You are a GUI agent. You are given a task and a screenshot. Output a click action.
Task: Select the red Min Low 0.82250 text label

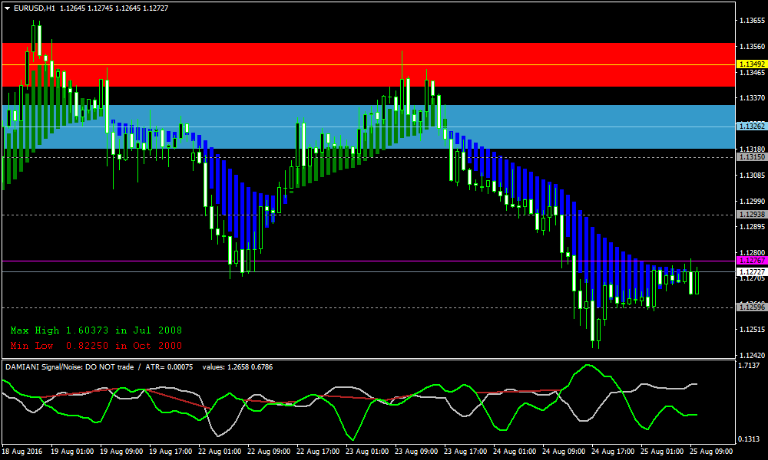tap(96, 346)
